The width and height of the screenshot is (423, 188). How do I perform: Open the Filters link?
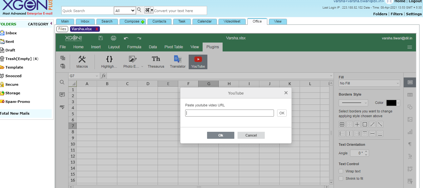click(397, 14)
